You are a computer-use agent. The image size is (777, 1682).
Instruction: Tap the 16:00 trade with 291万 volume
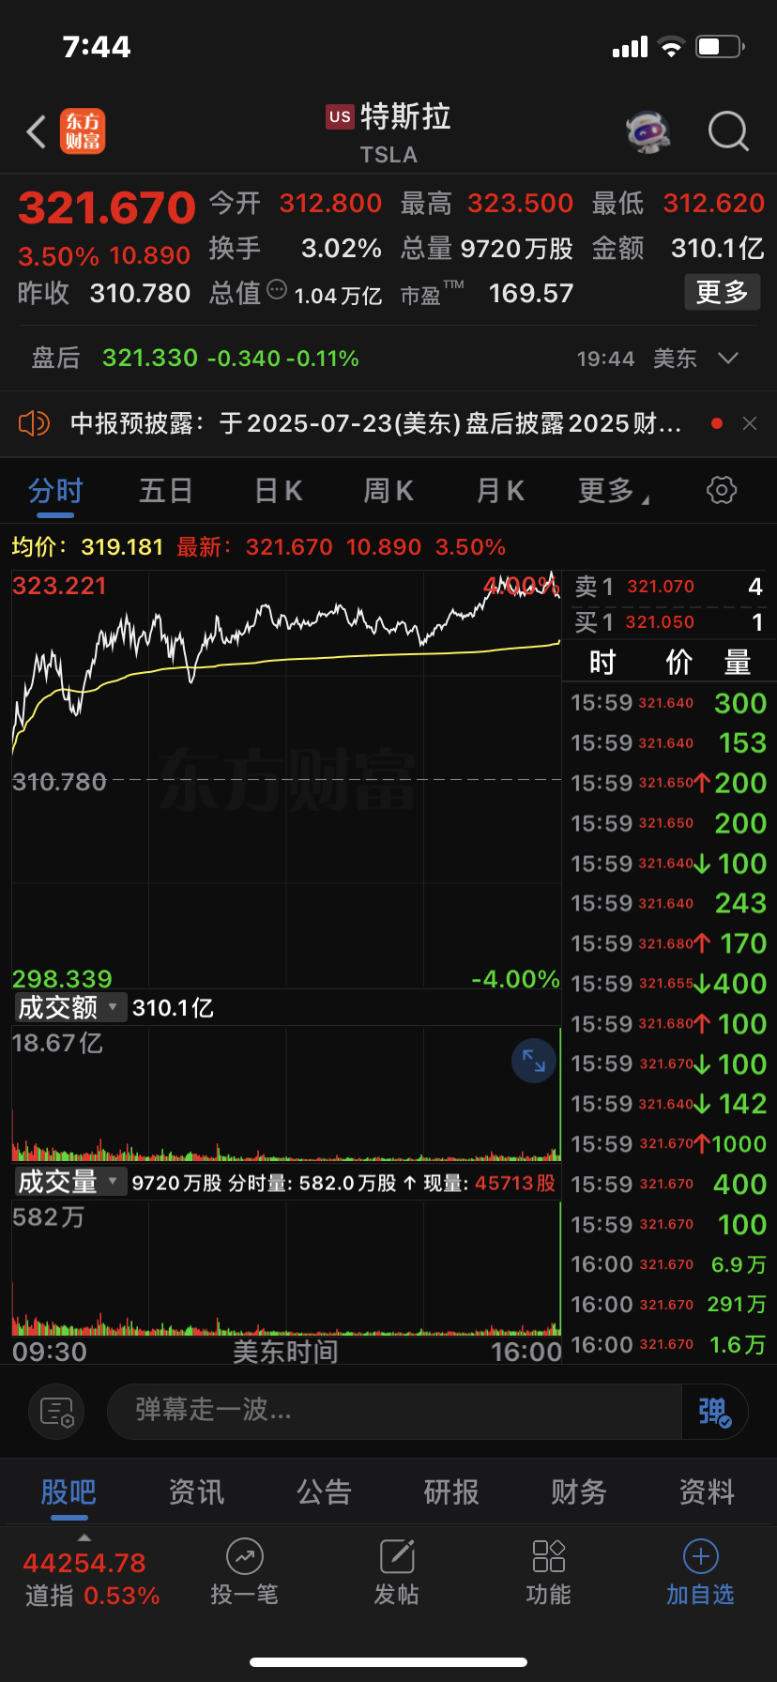(669, 1305)
